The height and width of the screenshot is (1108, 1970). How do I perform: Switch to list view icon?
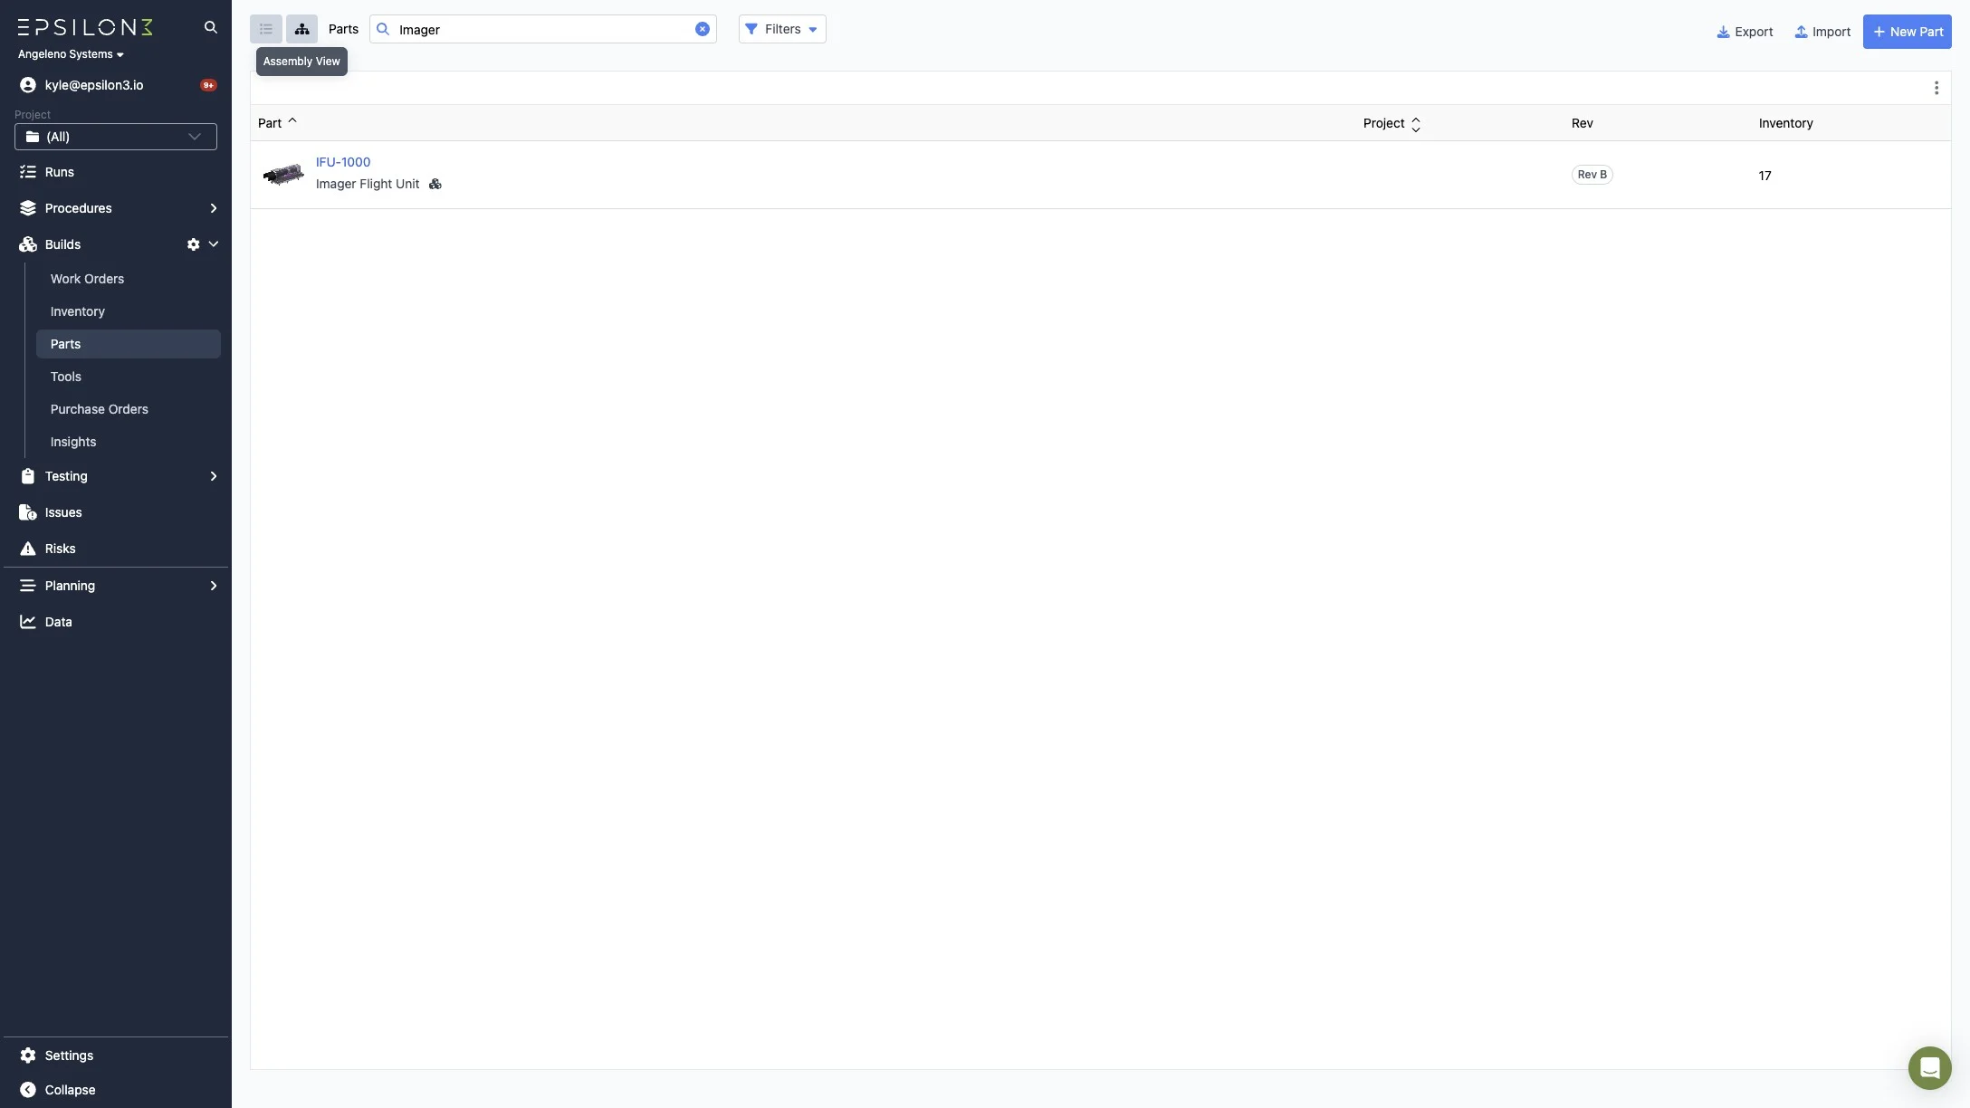(265, 29)
